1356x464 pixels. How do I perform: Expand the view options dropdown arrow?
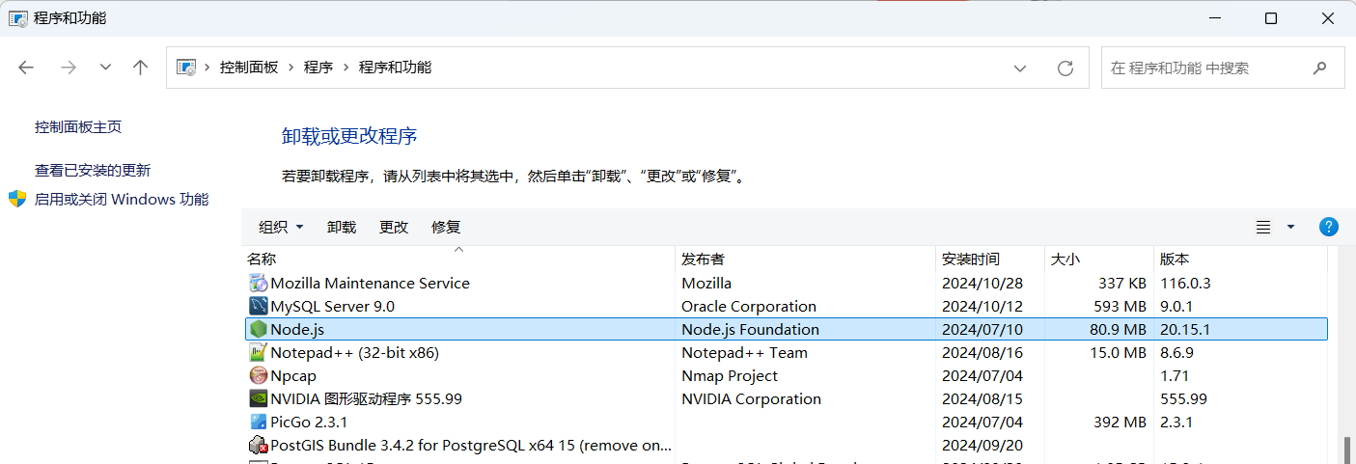coord(1291,228)
